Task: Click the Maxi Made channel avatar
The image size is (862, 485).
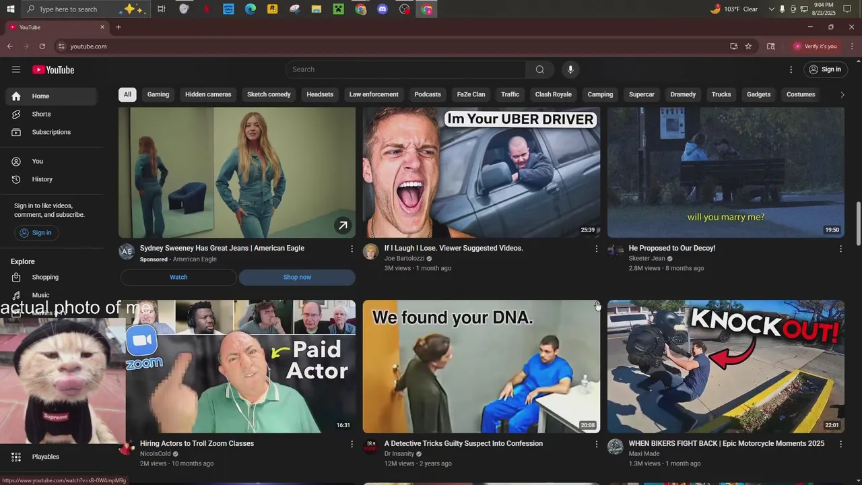Action: pyautogui.click(x=616, y=447)
